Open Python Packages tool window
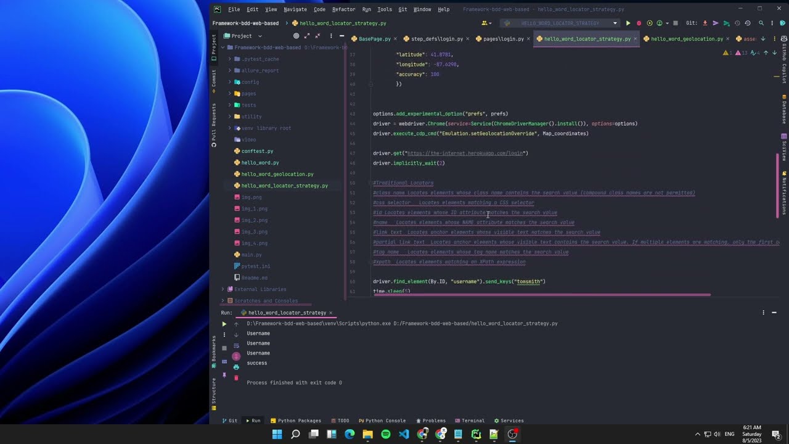 (295, 421)
